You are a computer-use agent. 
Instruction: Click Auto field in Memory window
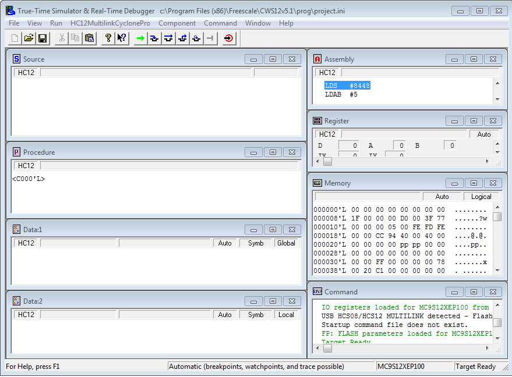click(442, 196)
